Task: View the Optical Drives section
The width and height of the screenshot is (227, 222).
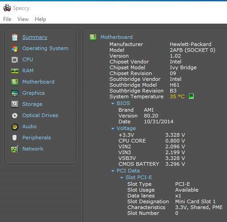Action: (40, 115)
